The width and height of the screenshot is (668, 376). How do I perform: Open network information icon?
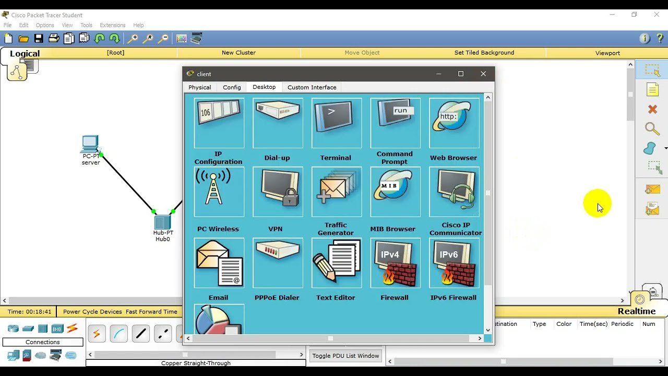point(645,38)
